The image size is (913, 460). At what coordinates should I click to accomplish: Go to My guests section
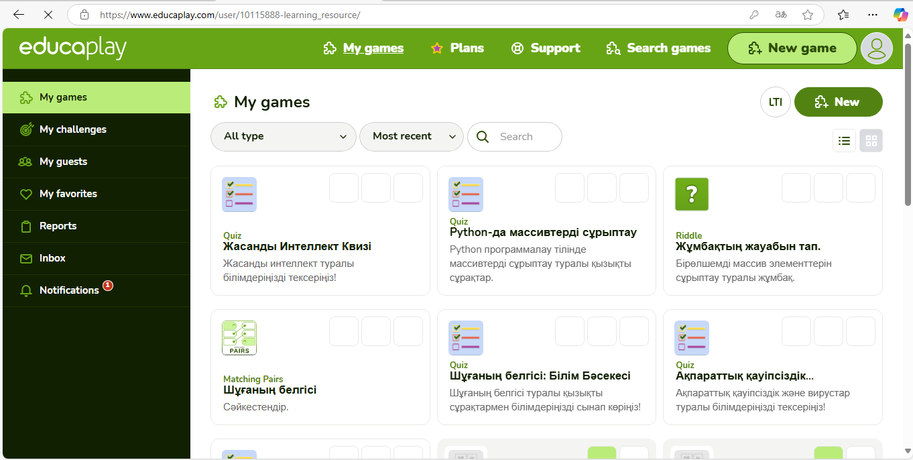point(63,162)
